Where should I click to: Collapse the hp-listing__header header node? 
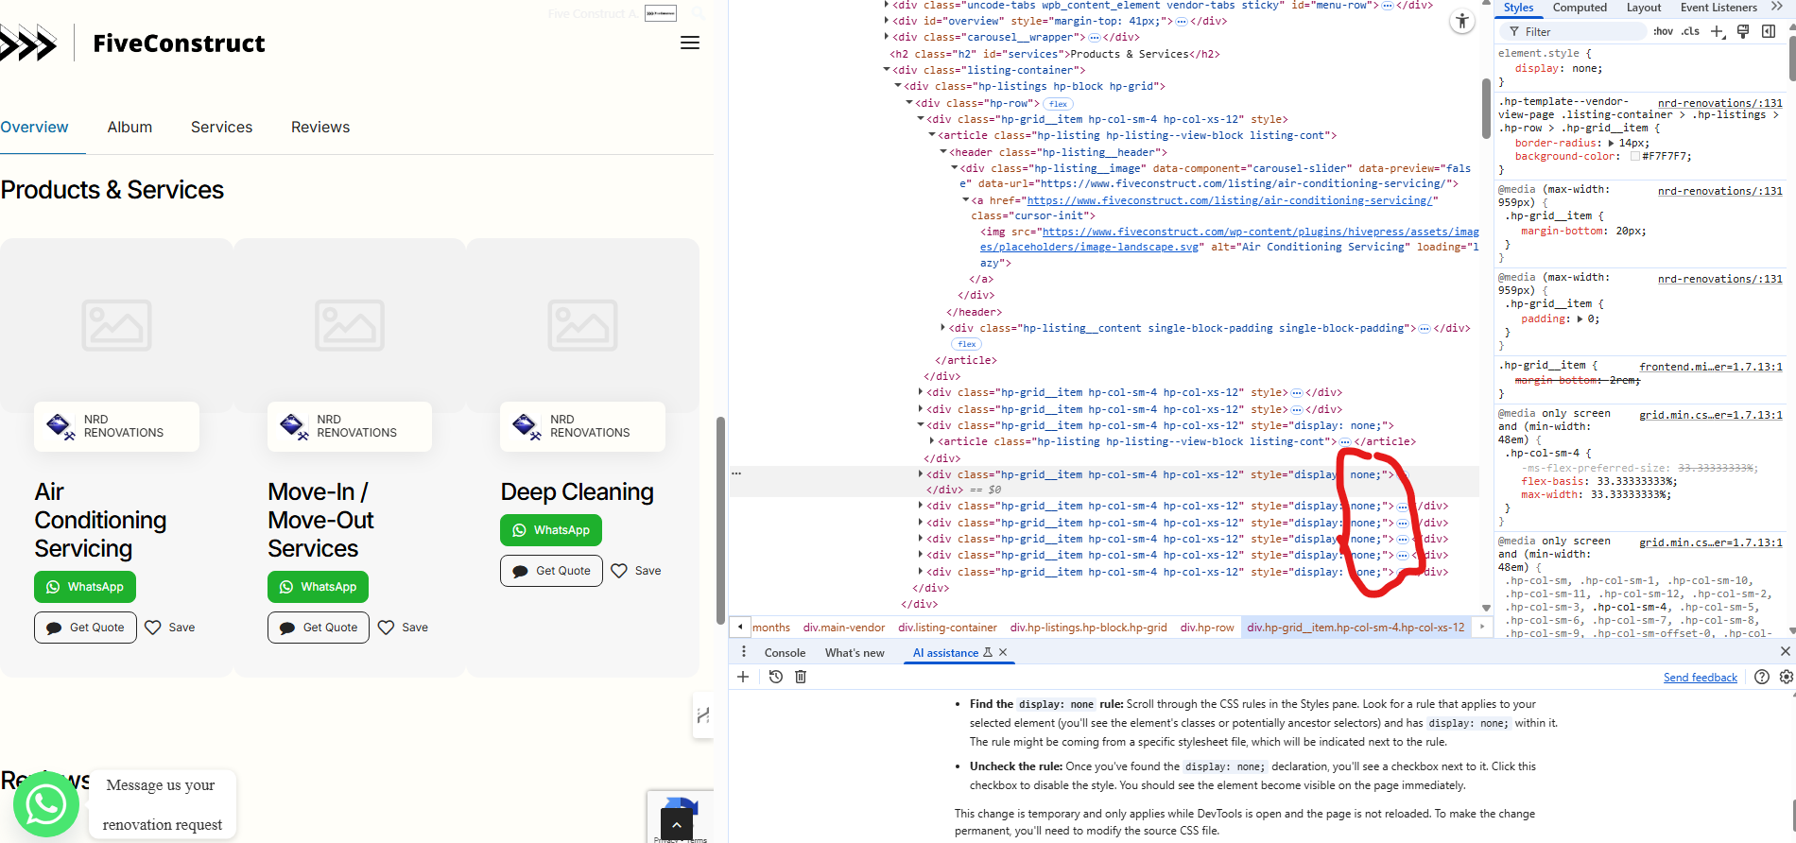coord(942,152)
